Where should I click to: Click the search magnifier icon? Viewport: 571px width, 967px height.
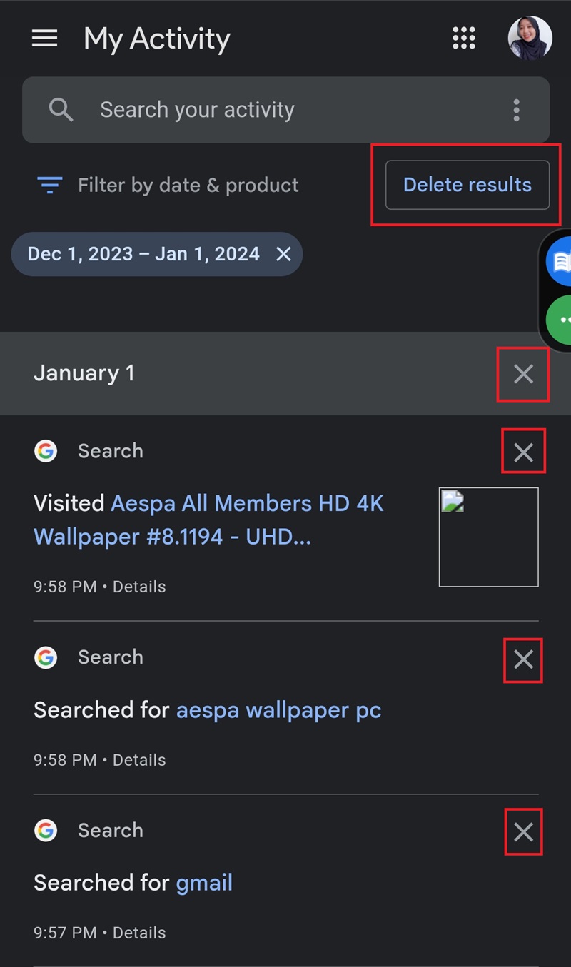[x=61, y=110]
